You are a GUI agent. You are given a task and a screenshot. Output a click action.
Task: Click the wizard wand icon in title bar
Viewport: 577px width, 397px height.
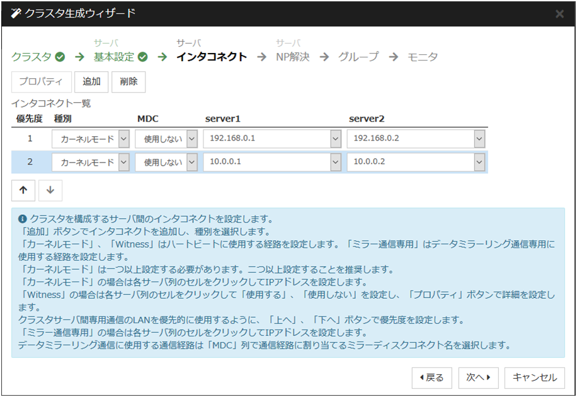point(16,13)
